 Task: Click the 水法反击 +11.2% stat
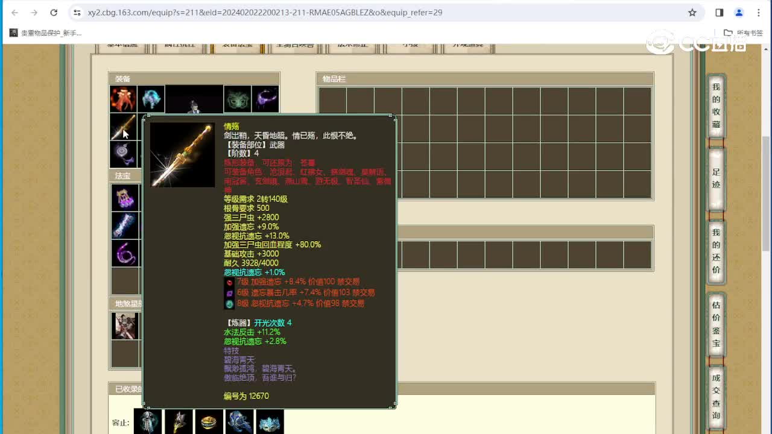coord(252,332)
